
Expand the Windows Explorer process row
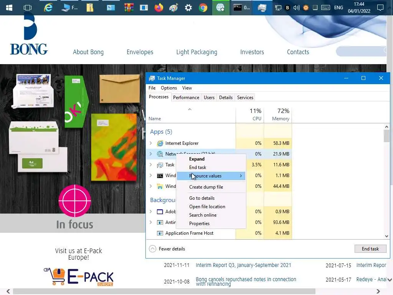[x=150, y=186]
